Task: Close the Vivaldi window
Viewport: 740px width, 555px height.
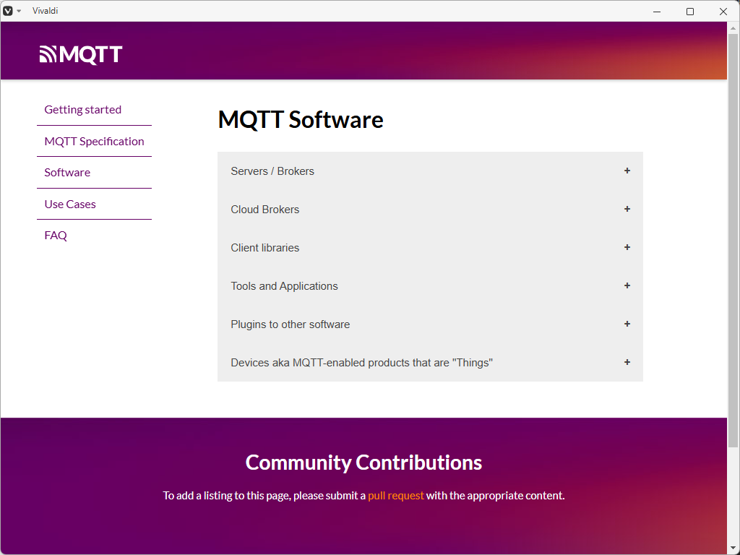Action: pos(723,12)
